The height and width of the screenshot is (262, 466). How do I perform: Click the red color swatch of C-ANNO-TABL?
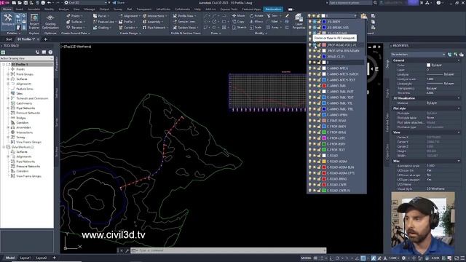tap(324, 86)
